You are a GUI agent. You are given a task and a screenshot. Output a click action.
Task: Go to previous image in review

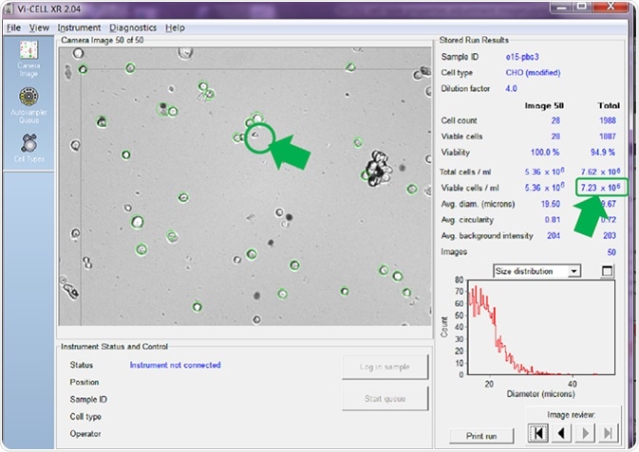(560, 434)
